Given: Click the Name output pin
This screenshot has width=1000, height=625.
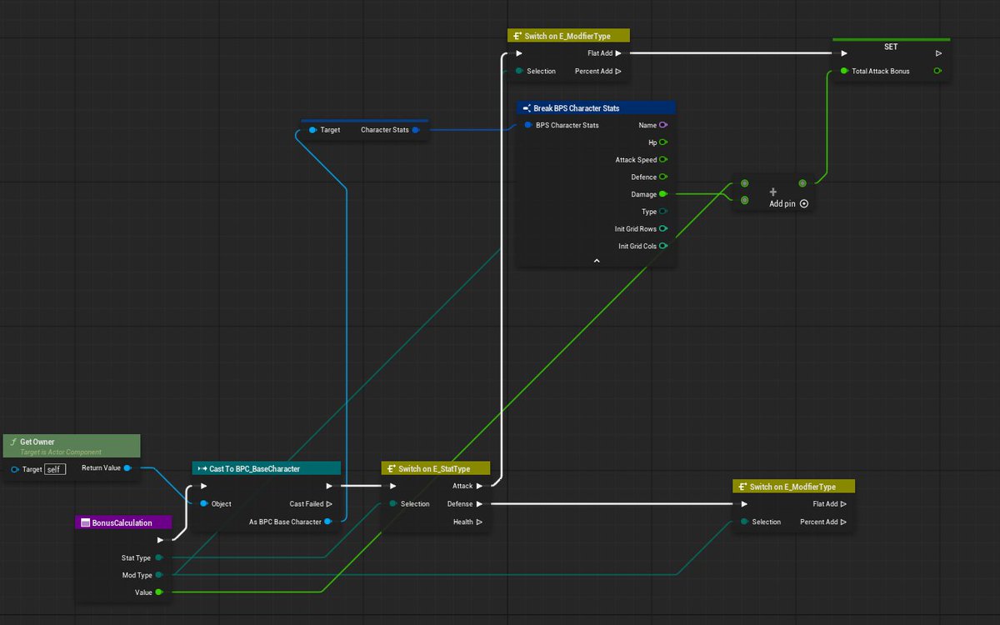Looking at the screenshot, I should tap(663, 125).
